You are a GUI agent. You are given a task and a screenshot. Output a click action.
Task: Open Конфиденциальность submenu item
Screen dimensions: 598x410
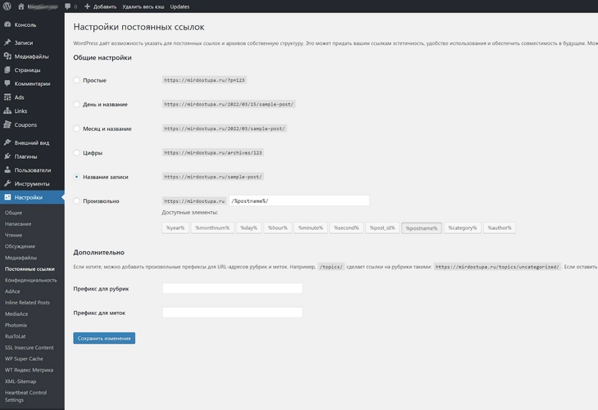point(31,280)
